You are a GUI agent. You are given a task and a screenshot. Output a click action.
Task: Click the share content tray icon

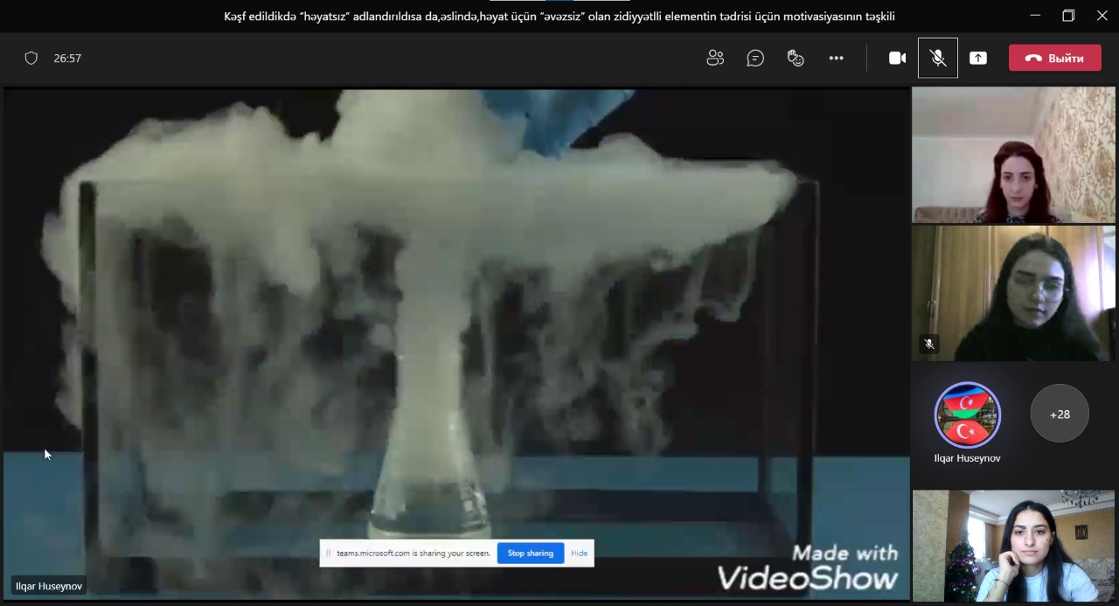[x=978, y=58]
